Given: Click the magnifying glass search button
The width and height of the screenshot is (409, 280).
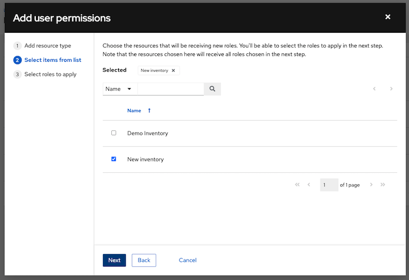Looking at the screenshot, I should point(212,89).
